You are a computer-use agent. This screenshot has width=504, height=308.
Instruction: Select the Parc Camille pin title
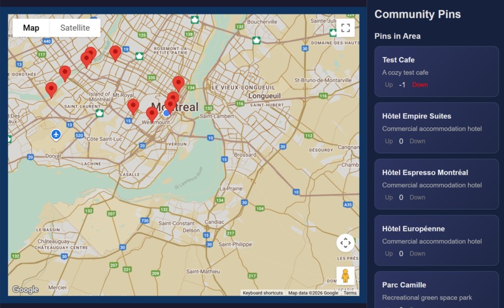(404, 285)
